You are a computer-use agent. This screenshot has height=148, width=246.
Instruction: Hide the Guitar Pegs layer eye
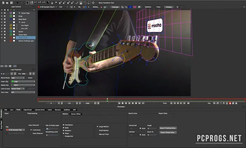point(2,13)
